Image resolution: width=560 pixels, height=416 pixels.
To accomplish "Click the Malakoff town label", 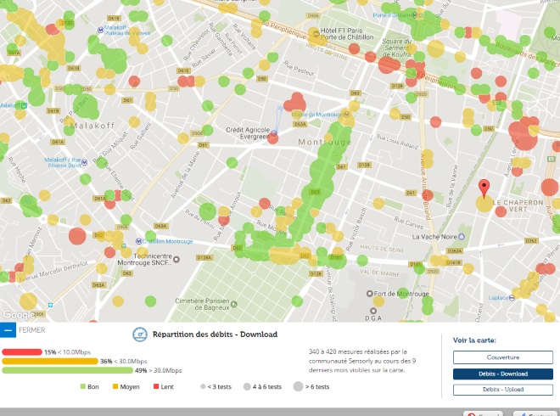I will pos(92,126).
